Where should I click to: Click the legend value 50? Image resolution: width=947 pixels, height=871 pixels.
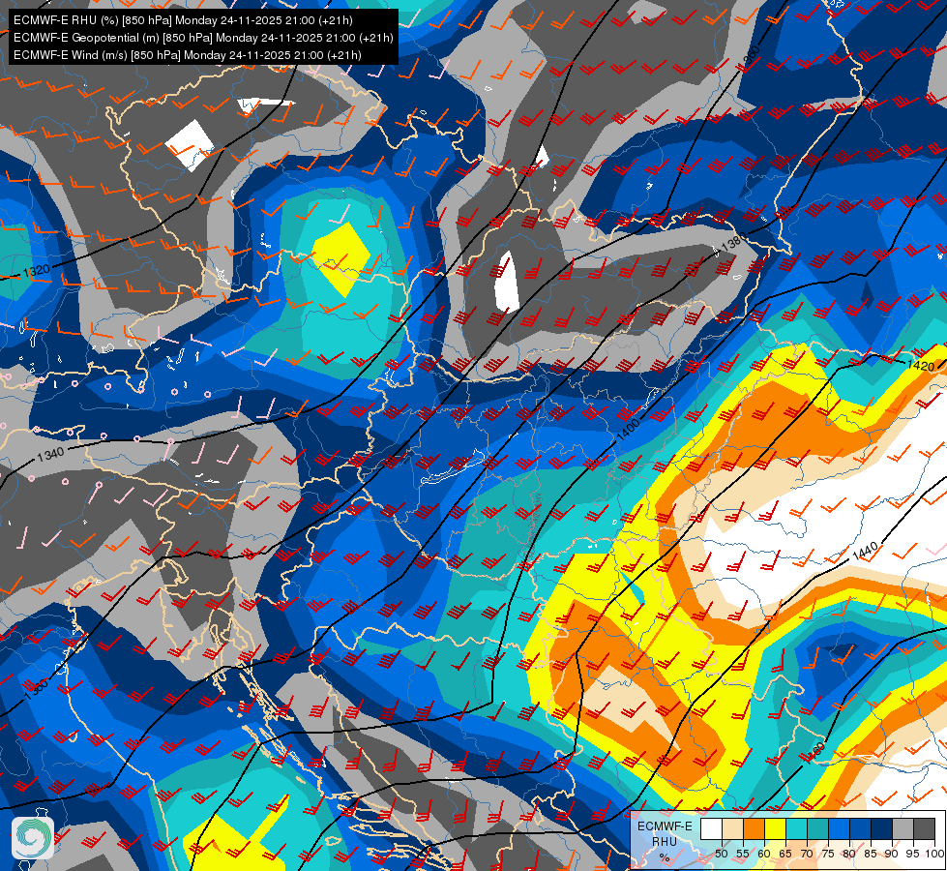(x=721, y=854)
